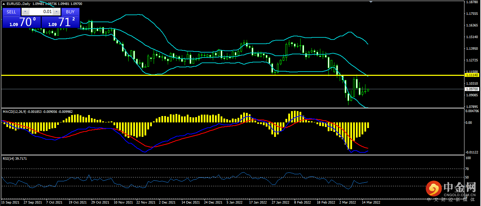Click the 27 Jan 2022 date label
The height and width of the screenshot is (206, 481).
click(x=280, y=203)
